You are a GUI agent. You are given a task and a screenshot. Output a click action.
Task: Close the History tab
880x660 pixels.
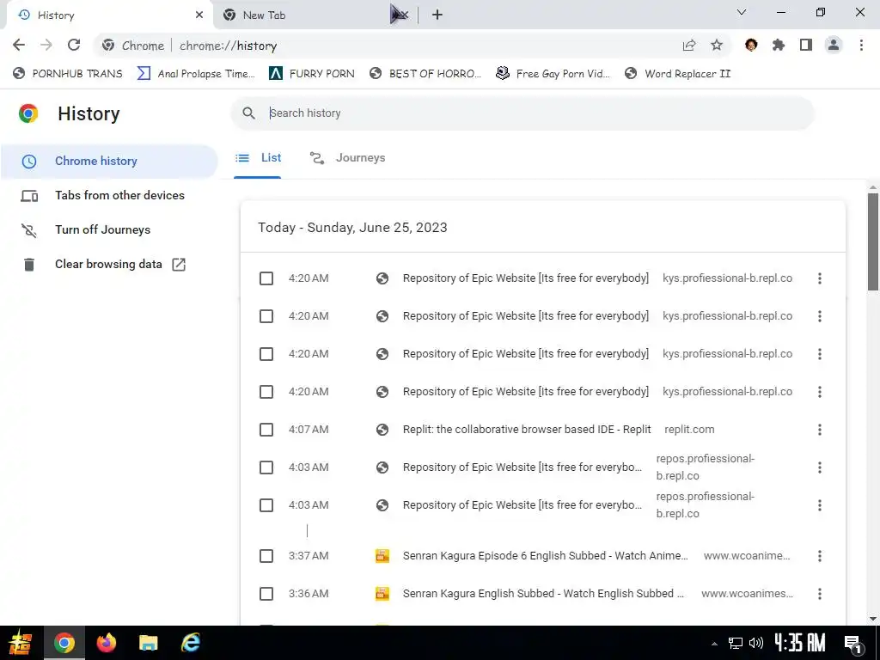[199, 15]
